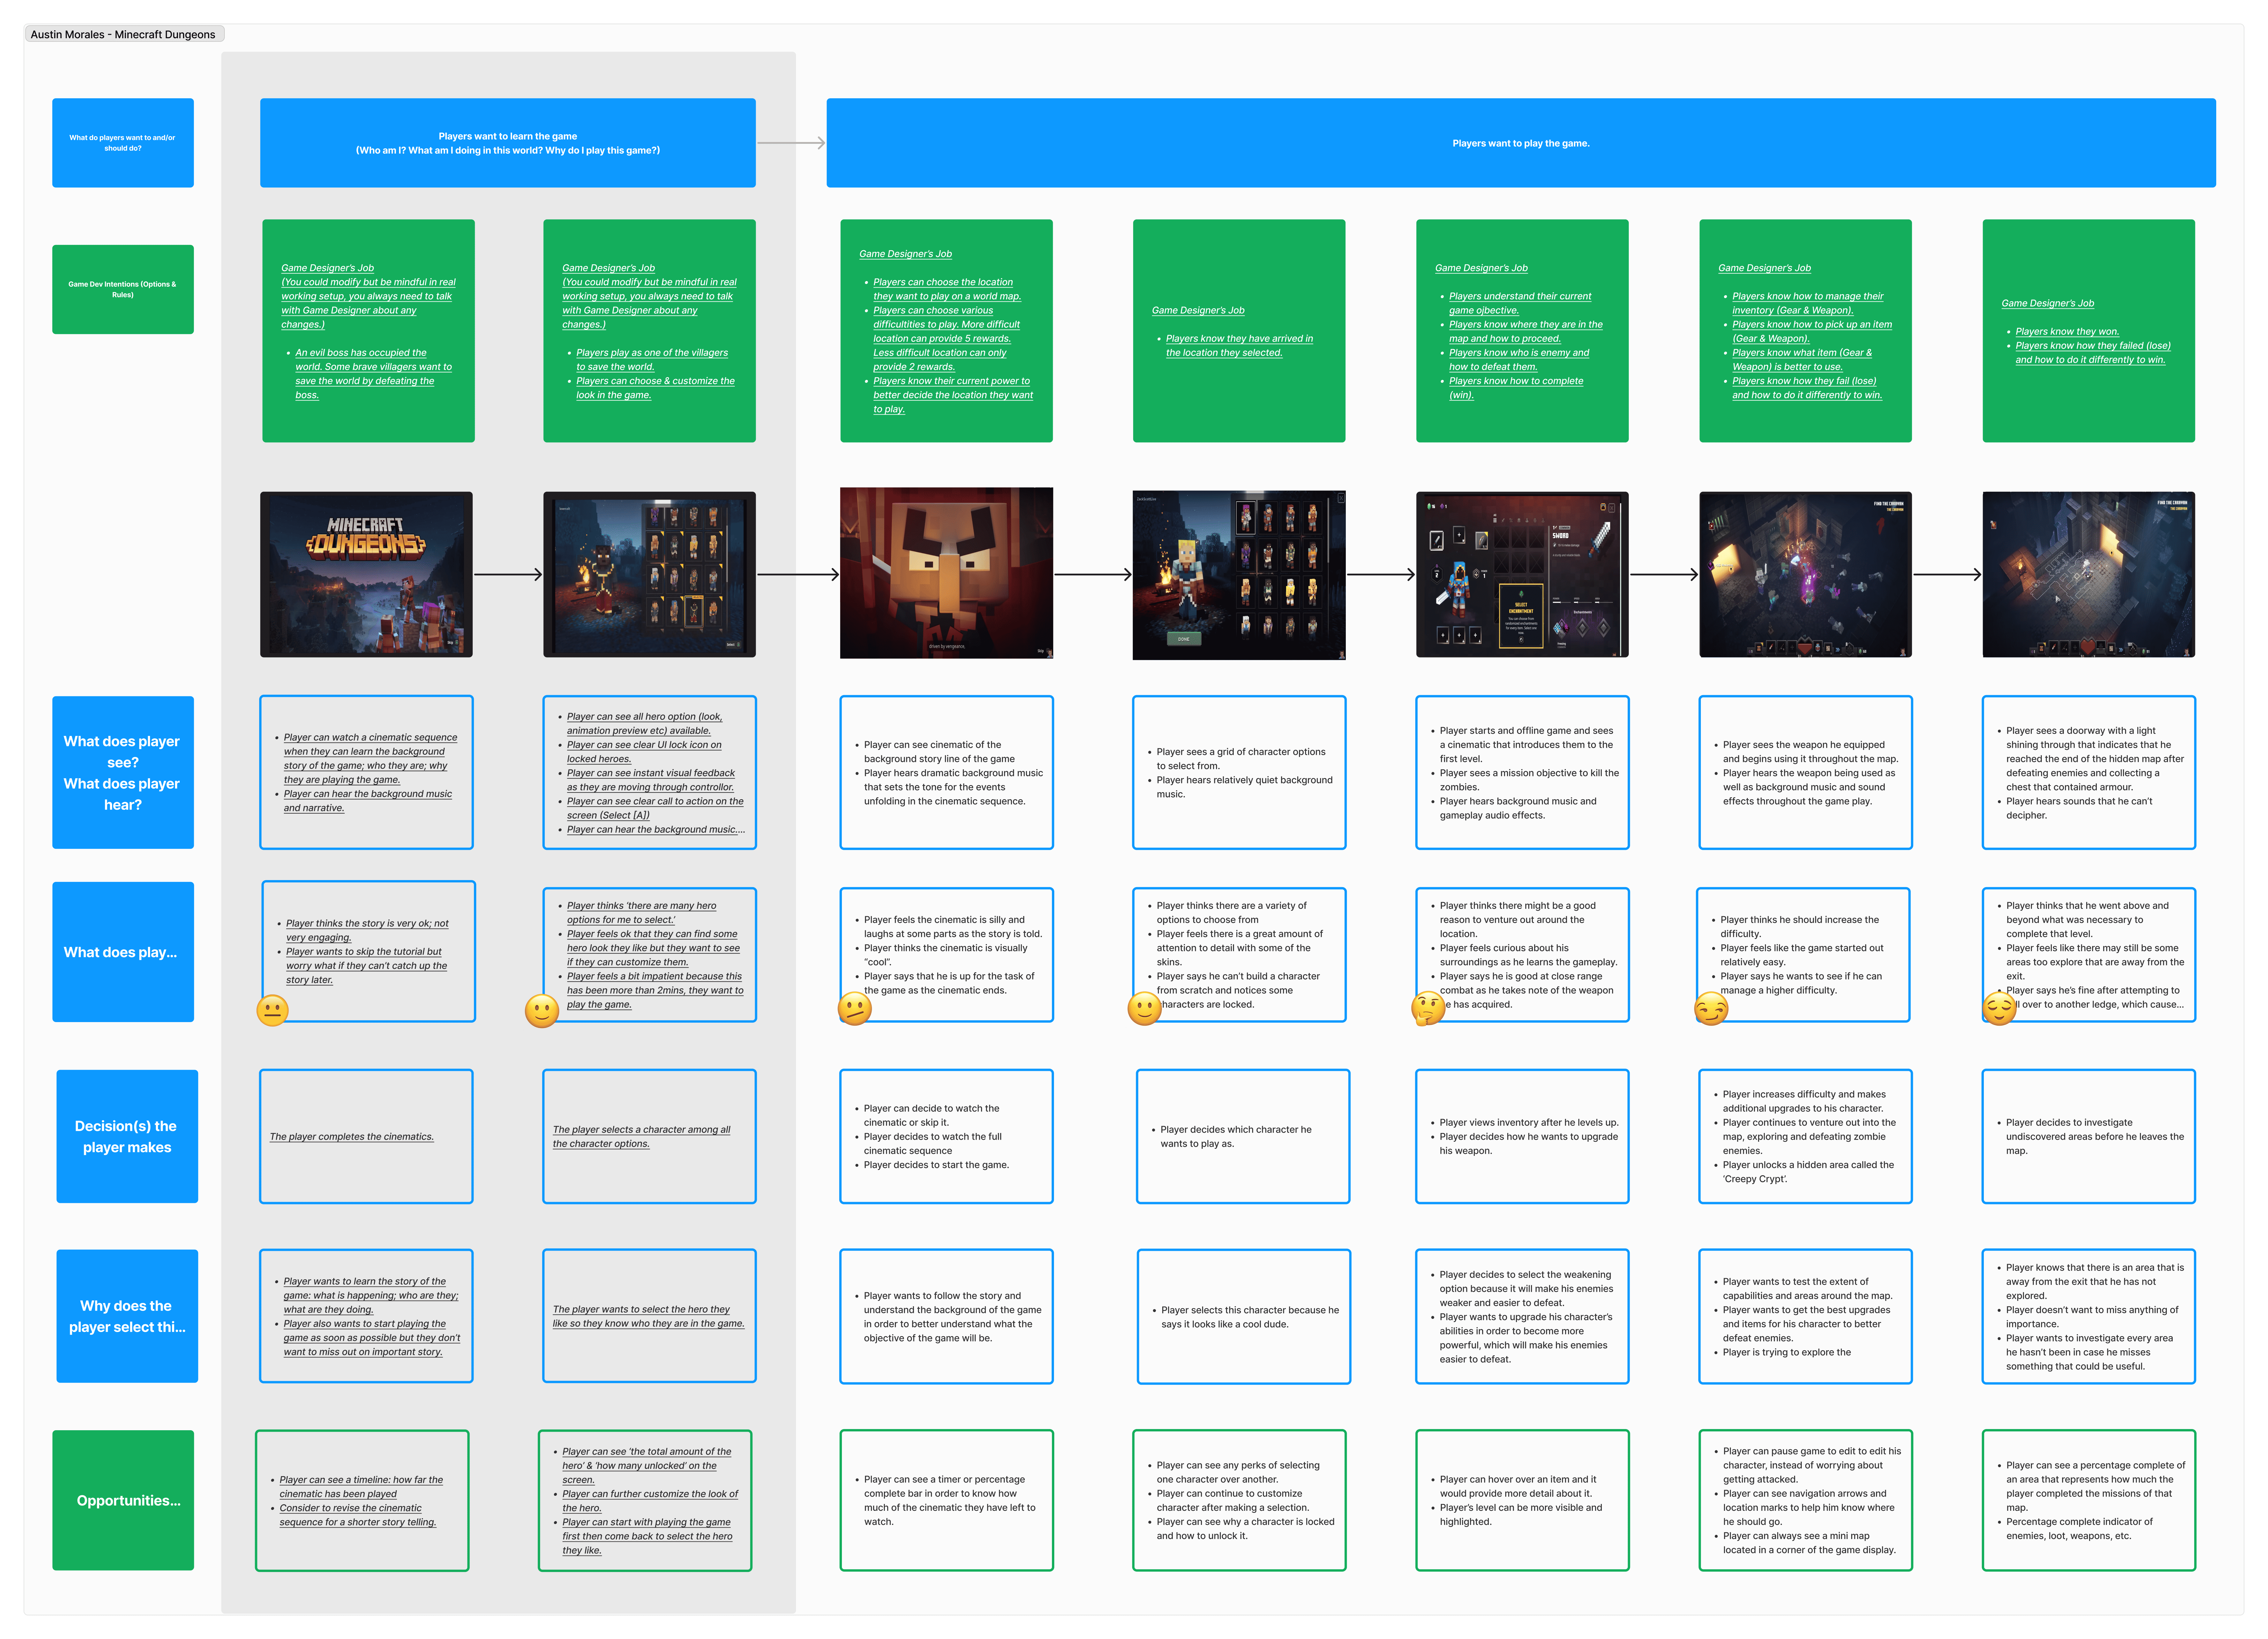
Task: Select card 'Player can see all hero option'
Action: (649, 772)
